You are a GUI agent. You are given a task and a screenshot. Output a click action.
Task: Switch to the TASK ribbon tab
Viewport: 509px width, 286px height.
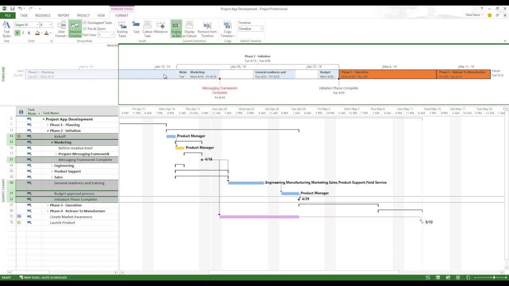[24, 15]
